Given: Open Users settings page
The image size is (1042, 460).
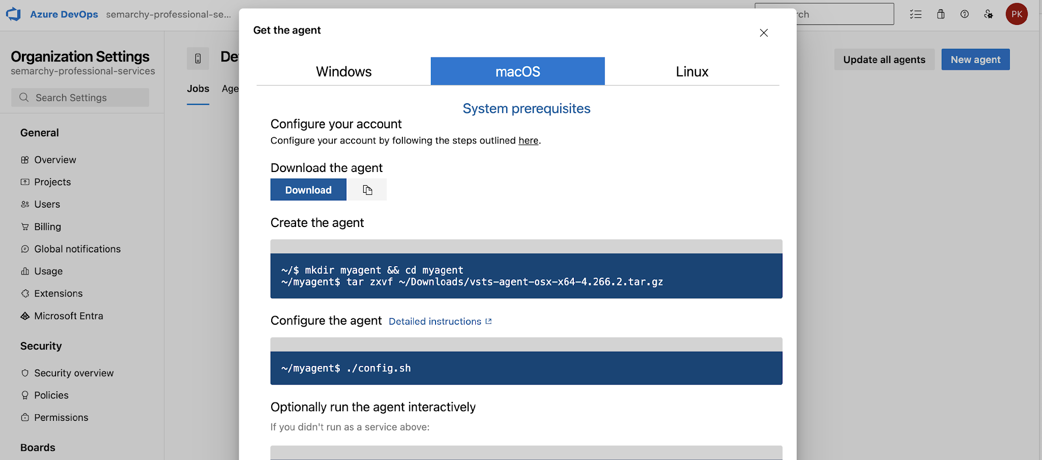Looking at the screenshot, I should (x=47, y=204).
